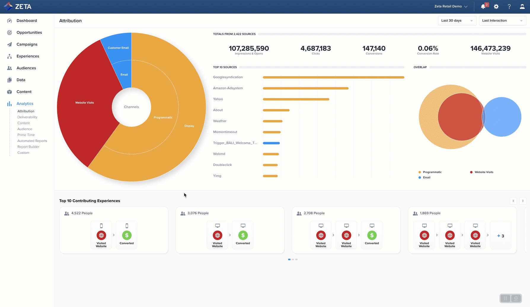Click the help question mark icon
This screenshot has height=307, width=530.
click(x=509, y=7)
